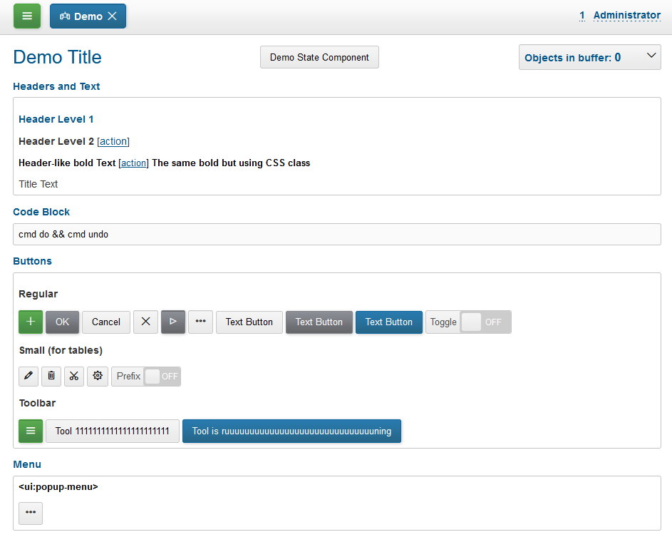Enable the Prefix toggle switch
This screenshot has height=542, width=672.
point(161,376)
